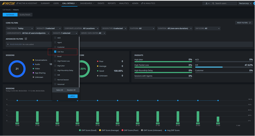Toggle the Avg DXP Score legend marker
This screenshot has width=255, height=136.
click(x=166, y=130)
